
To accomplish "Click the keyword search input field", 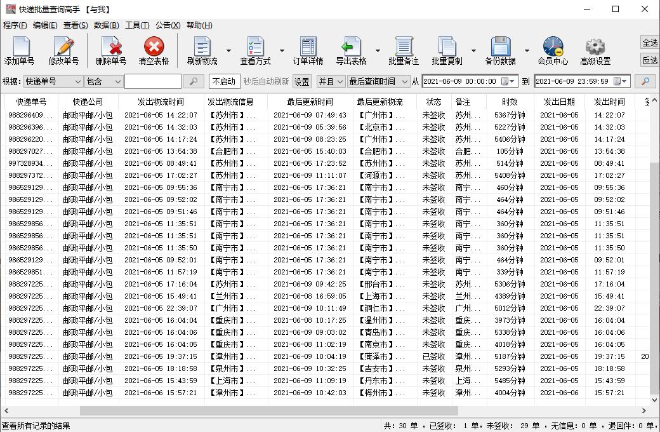I will (153, 81).
